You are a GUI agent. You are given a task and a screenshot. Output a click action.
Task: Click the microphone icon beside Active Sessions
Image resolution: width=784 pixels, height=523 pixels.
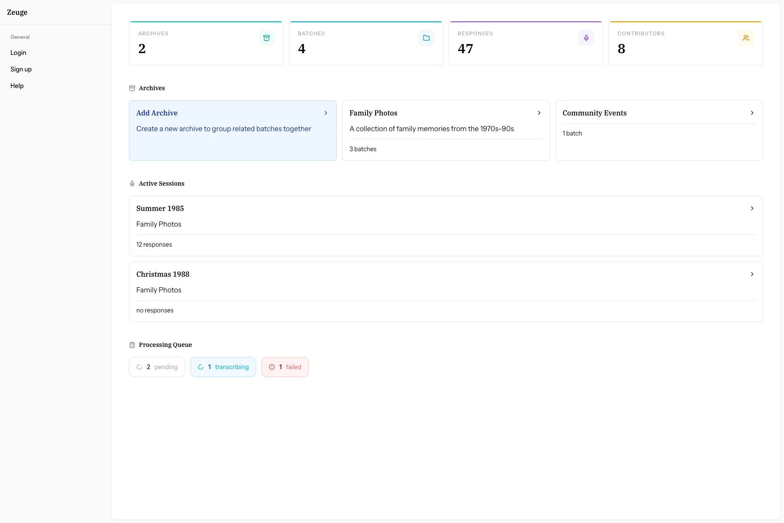pos(132,183)
